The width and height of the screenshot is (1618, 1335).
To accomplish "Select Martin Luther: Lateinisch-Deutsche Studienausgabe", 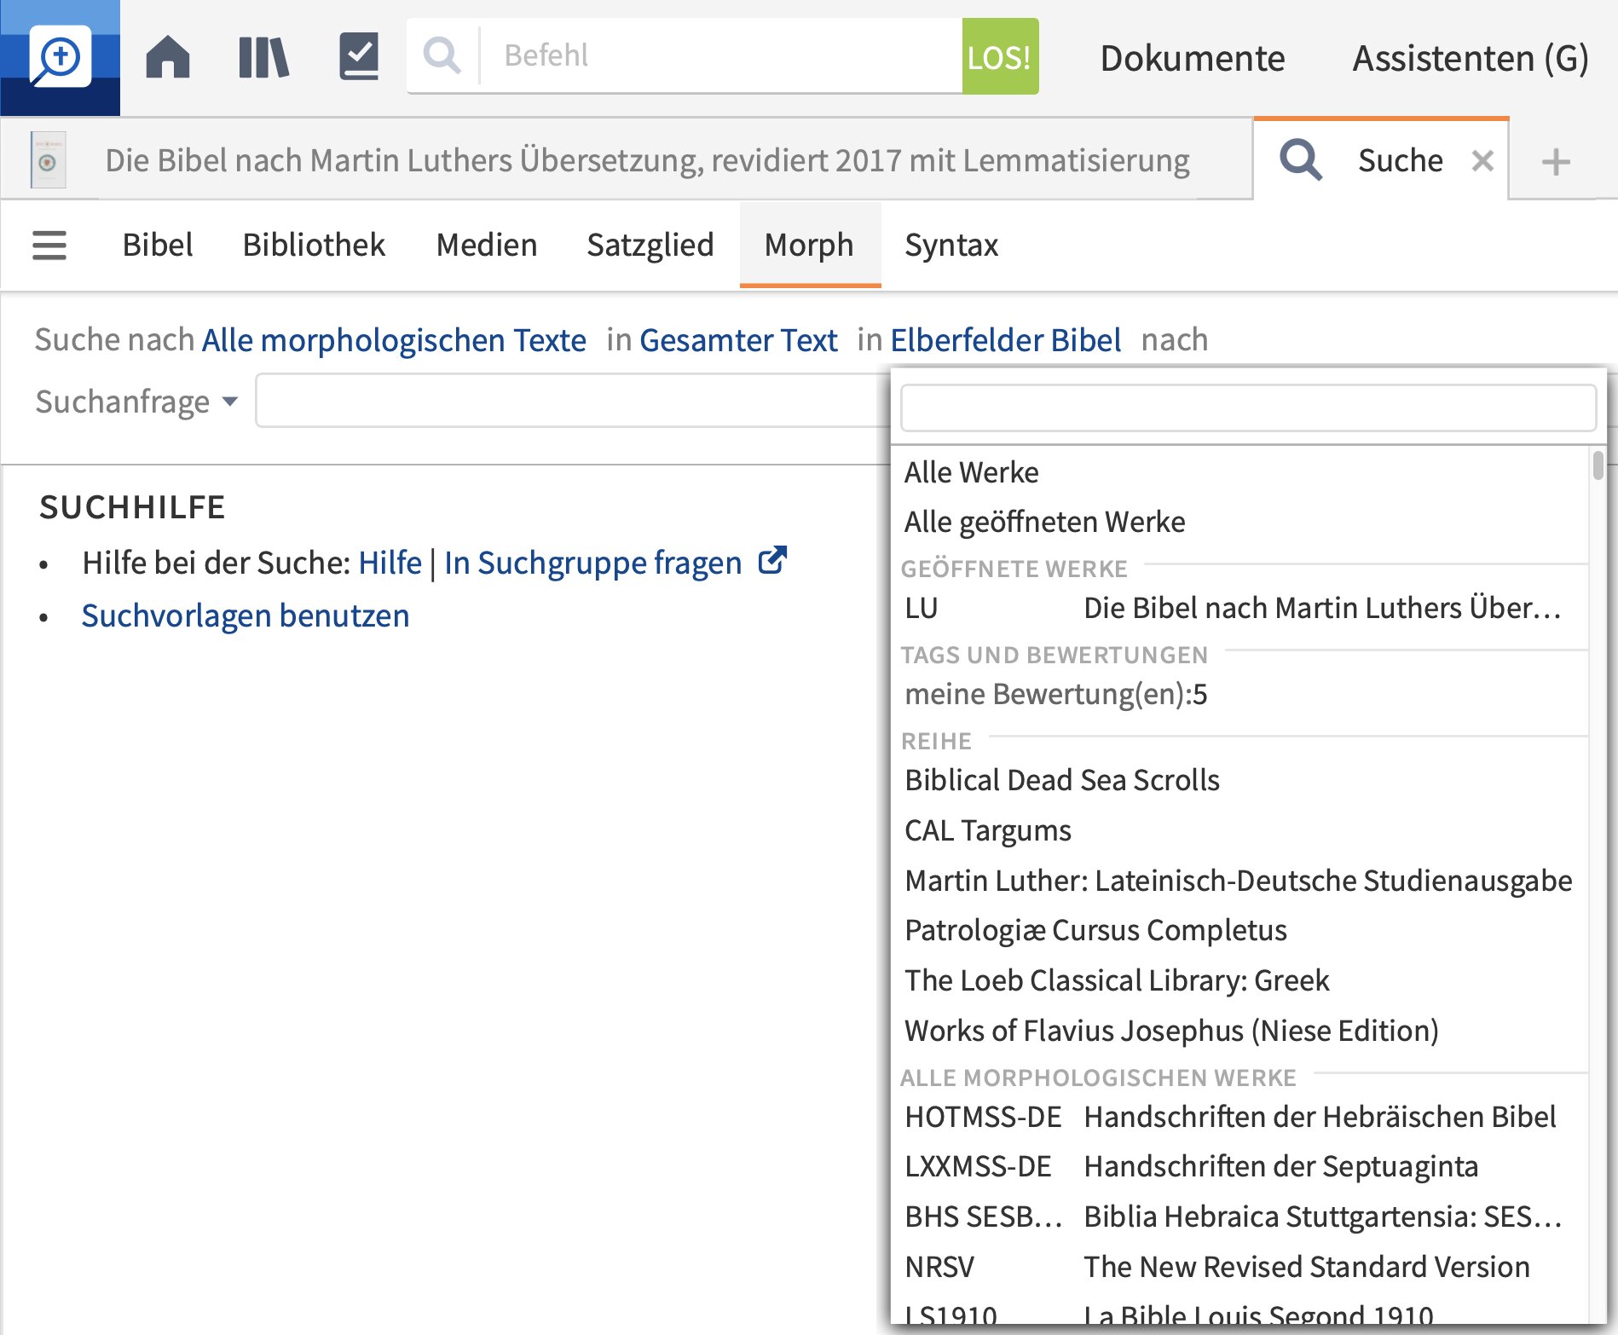I will [x=1240, y=881].
